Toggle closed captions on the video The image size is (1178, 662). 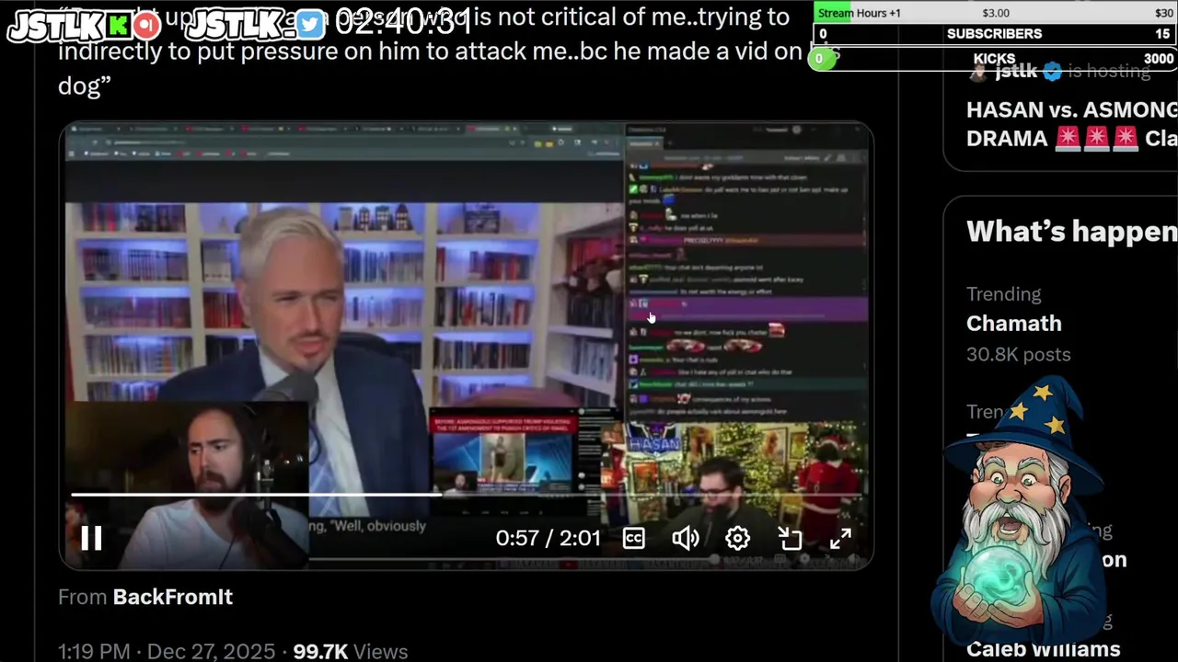(633, 539)
